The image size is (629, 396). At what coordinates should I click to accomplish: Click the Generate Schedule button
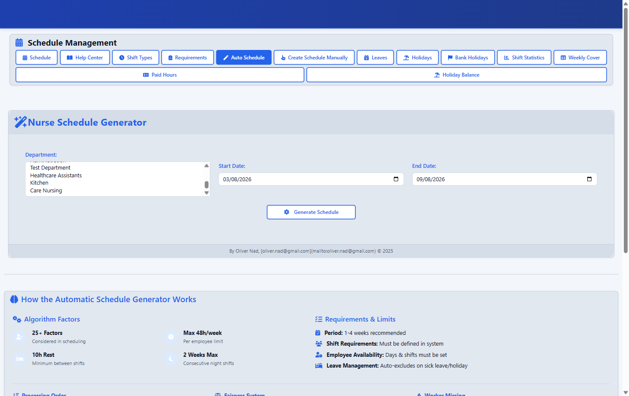pos(311,212)
